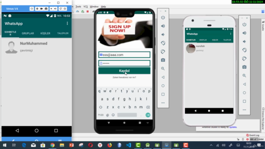Tap the back button on the right emulator nav bar
The width and height of the screenshot is (265, 149).
coord(195,111)
